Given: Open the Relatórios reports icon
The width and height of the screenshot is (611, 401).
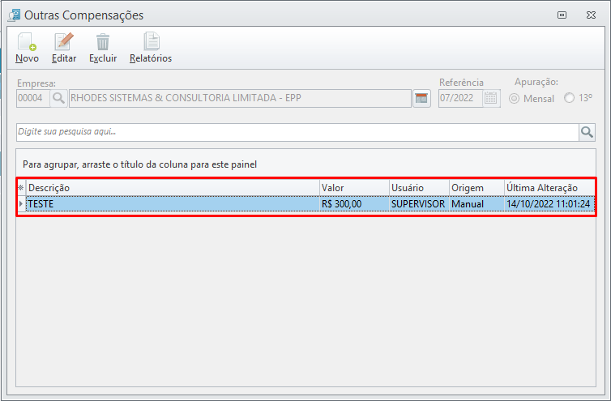Looking at the screenshot, I should click(152, 41).
